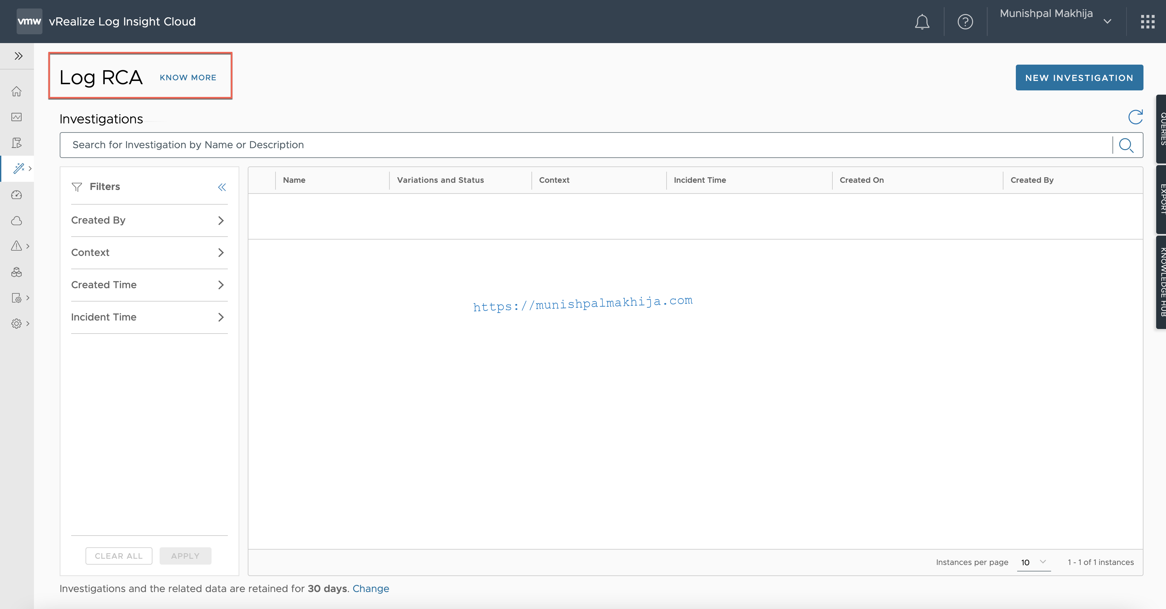1166x609 pixels.
Task: Click the New Investigation button
Action: point(1079,78)
